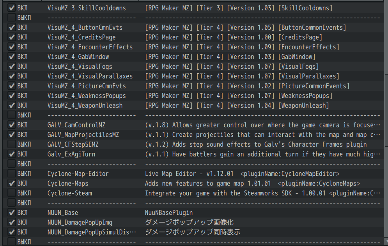
Task: Disable GALV_MapProjectilesMZ checkbox
Action: [x=12, y=135]
